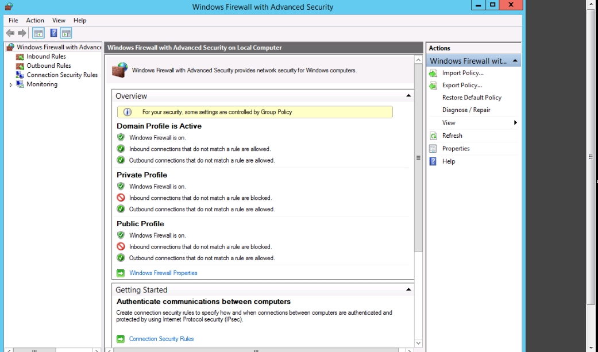Screen dimensions: 598x352
Task: Click the Forward arrow in the toolbar
Action: [x=22, y=33]
